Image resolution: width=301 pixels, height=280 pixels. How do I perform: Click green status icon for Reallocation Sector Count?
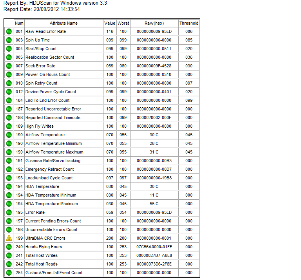[x=9, y=57]
